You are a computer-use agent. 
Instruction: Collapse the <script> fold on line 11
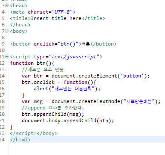tap(7, 57)
